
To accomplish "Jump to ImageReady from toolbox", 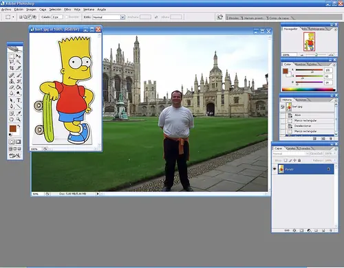I will 15,156.
